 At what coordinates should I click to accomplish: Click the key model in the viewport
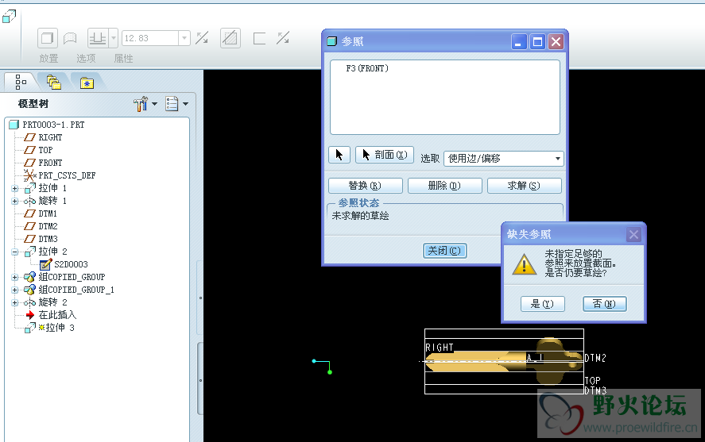[504, 361]
